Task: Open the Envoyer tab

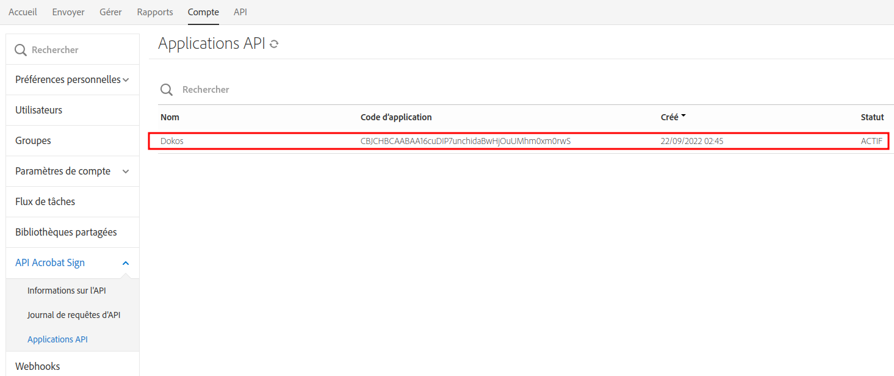Action: click(x=68, y=12)
